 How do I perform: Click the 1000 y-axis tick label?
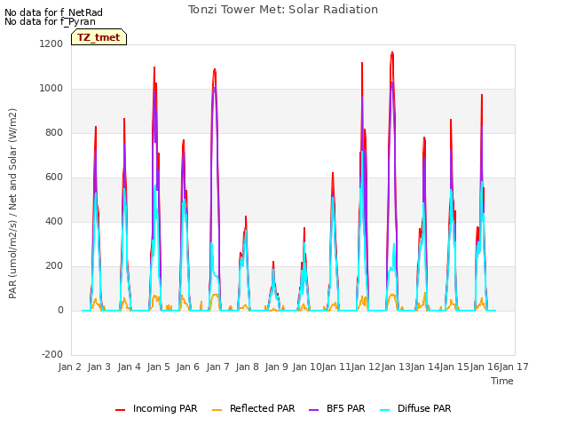[51, 89]
